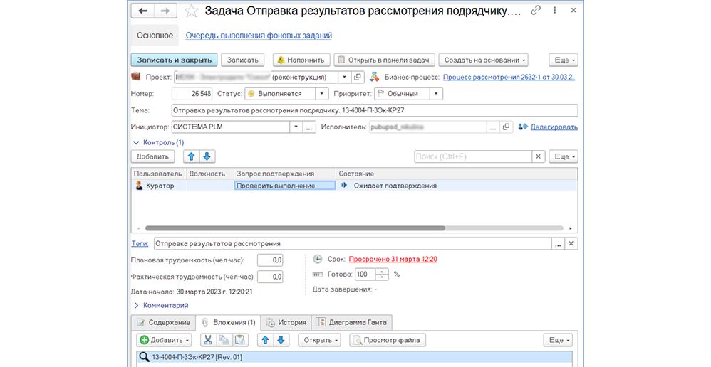The image size is (711, 367).
Task: Select attachment 13-4004-П-ЗЭк-КР27 [Rev. 01]
Action: [354, 357]
